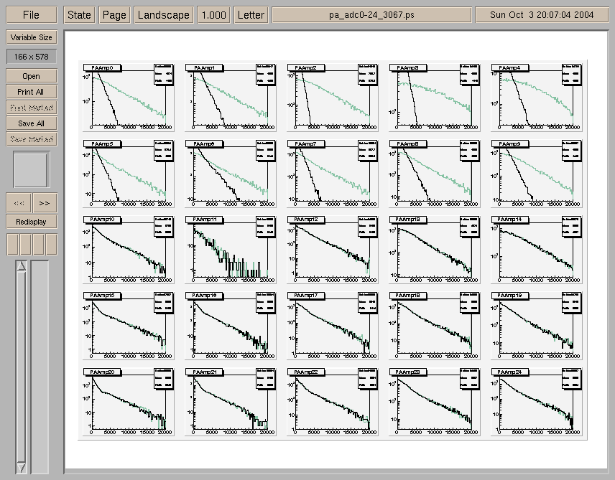
Task: Click the PAAmp17 histogram plot
Action: (333, 325)
